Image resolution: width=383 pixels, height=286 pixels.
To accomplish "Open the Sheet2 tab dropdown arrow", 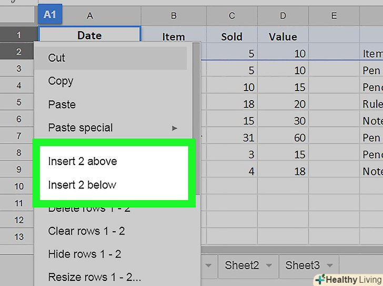I will tap(269, 265).
